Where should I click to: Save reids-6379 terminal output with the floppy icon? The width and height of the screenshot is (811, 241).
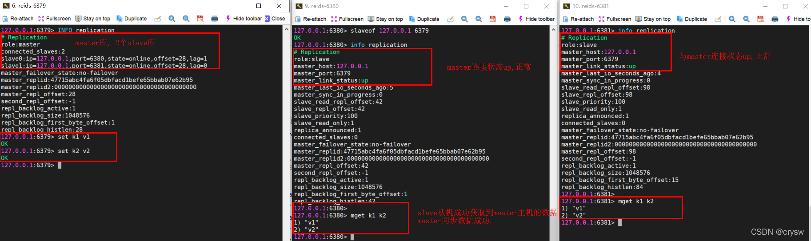click(x=200, y=19)
